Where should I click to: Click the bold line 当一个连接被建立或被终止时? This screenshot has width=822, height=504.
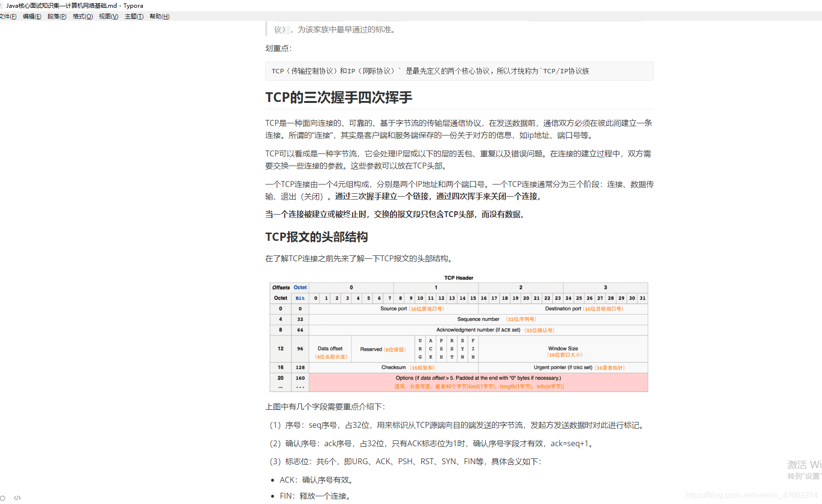click(x=396, y=214)
